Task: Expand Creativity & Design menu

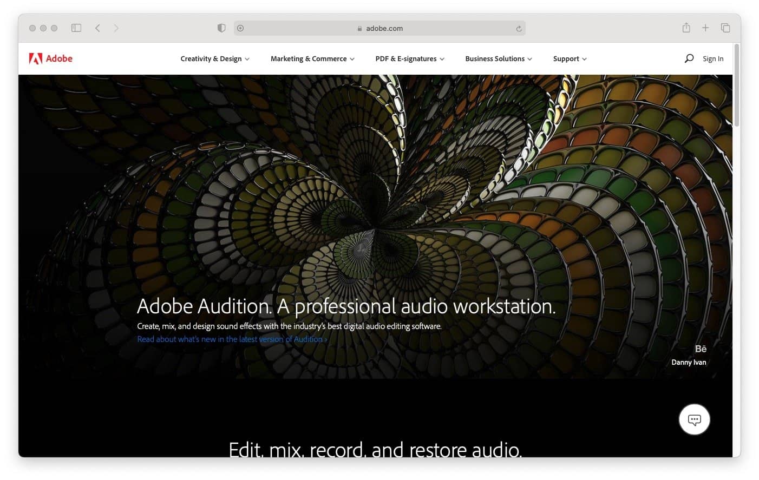Action: coord(215,58)
